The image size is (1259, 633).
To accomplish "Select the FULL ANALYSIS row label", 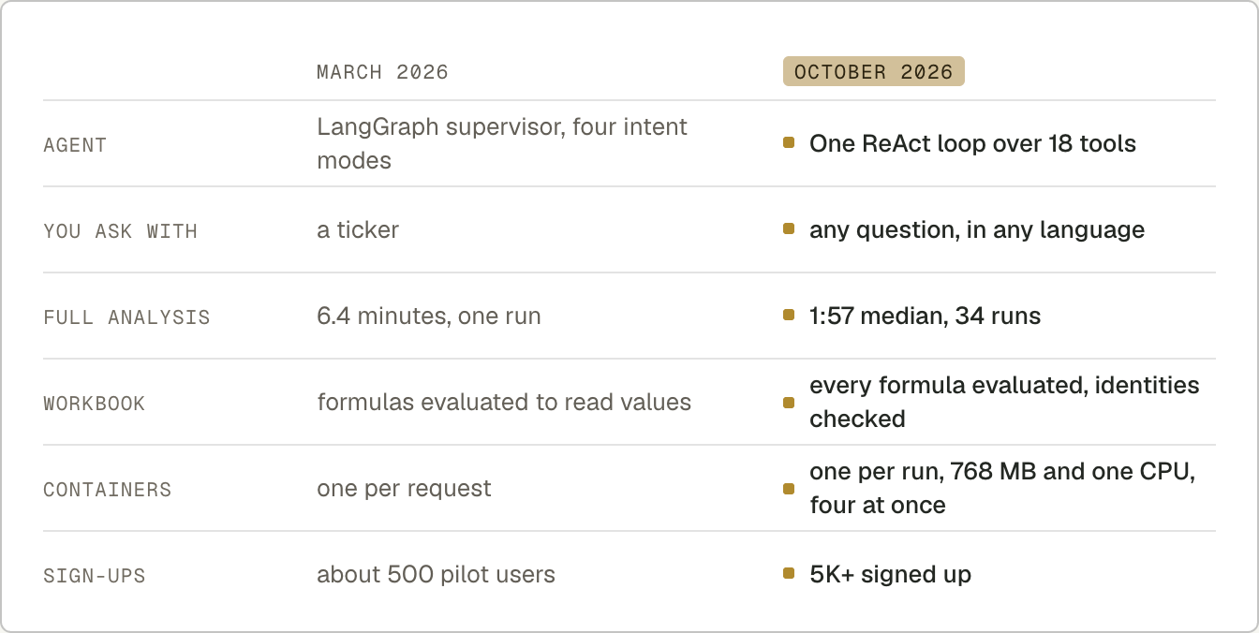I will click(x=126, y=317).
